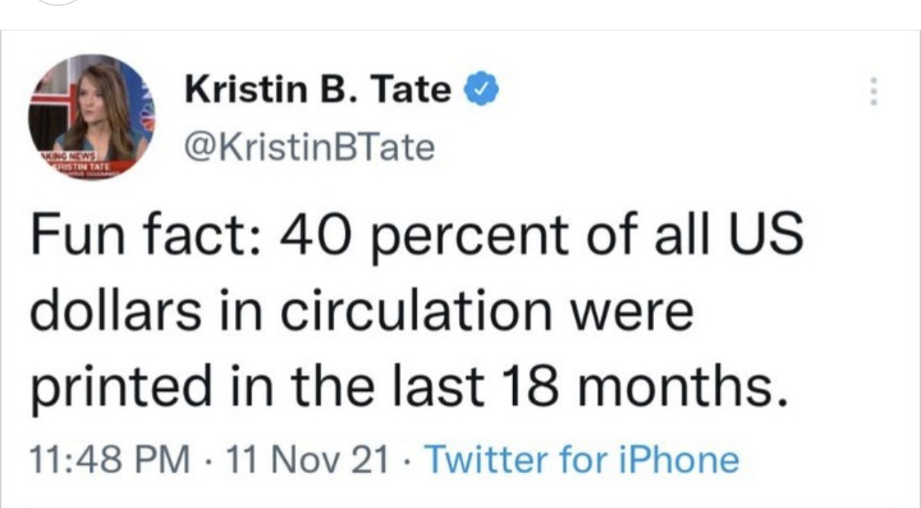This screenshot has width=921, height=508.
Task: Open Kristin B. Tate's profile picture
Action: coord(91,116)
